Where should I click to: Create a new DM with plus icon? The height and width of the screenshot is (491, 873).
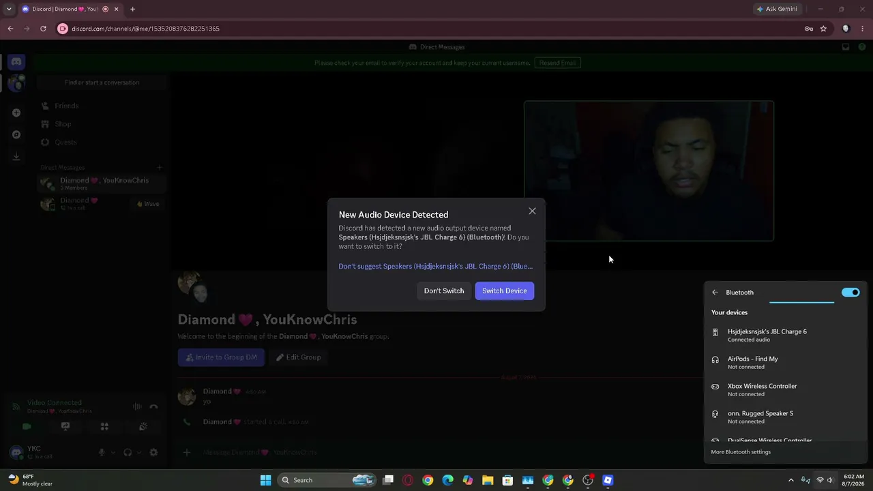[x=160, y=168]
